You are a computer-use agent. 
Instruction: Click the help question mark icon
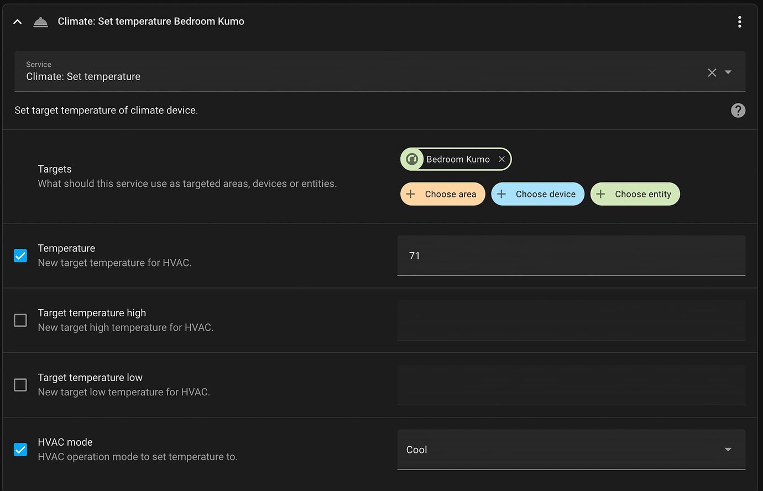tap(738, 110)
